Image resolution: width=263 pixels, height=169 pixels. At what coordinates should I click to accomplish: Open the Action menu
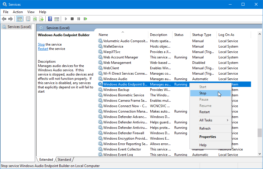coord(18,12)
